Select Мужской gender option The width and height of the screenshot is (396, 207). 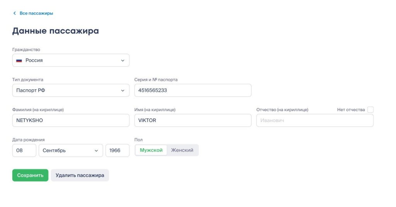[x=151, y=150]
